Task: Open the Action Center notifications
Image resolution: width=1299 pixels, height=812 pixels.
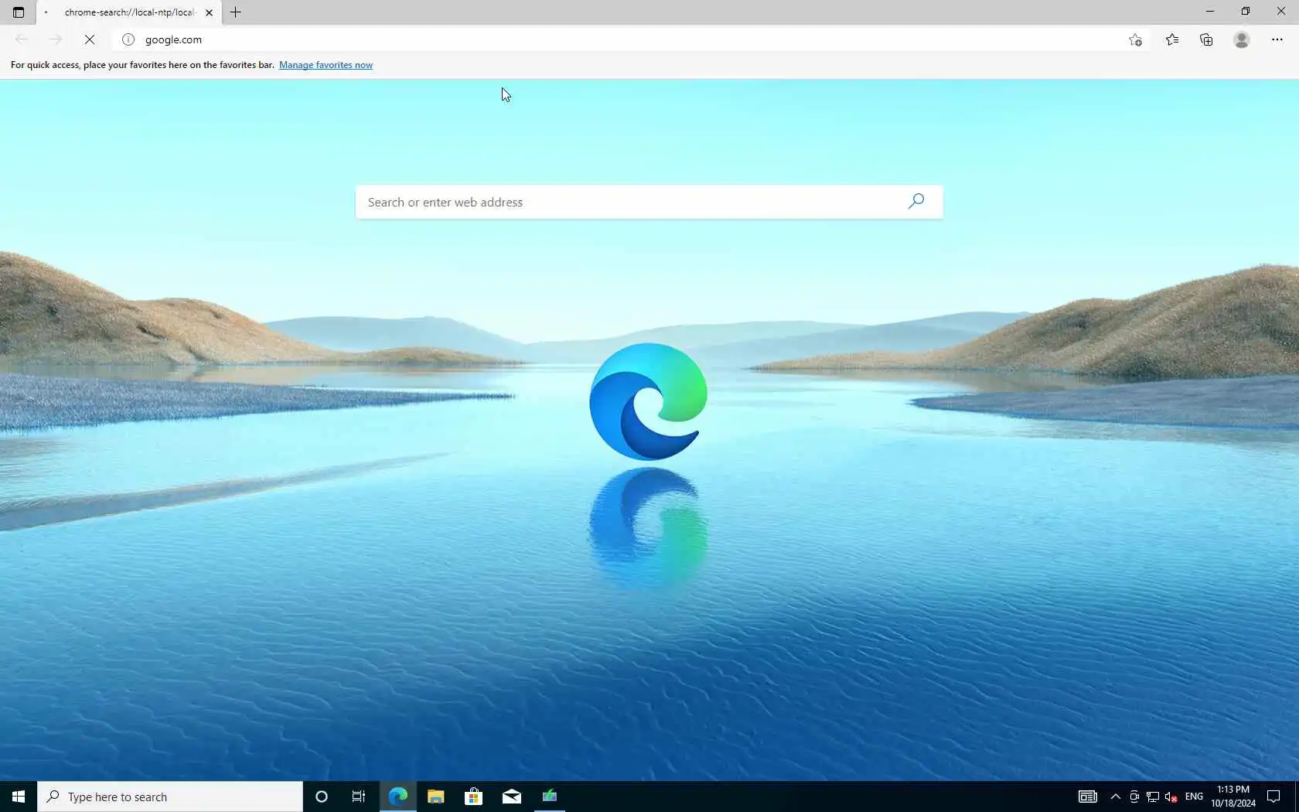Action: coord(1273,797)
